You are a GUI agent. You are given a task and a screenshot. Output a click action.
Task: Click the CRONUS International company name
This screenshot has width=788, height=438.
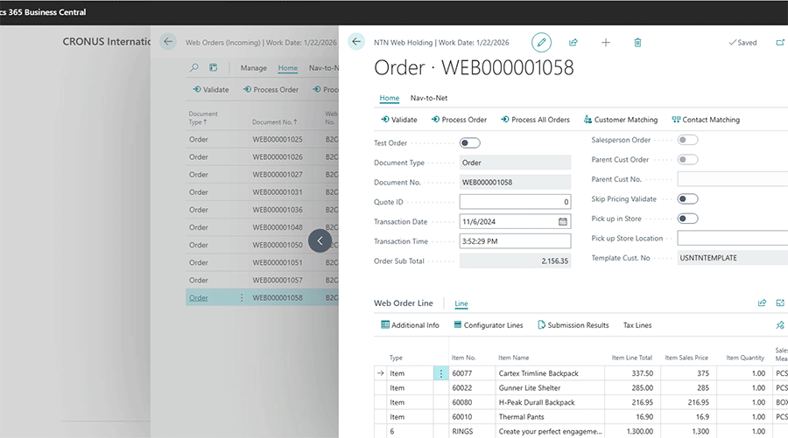point(107,42)
